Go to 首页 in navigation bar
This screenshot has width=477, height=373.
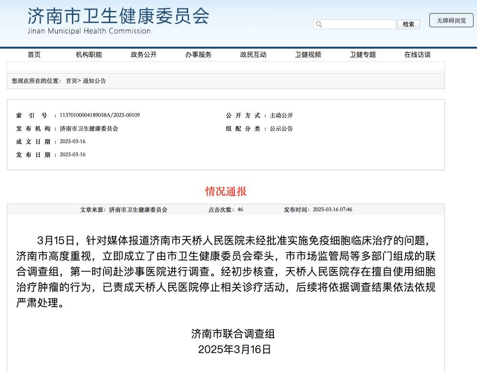point(34,54)
